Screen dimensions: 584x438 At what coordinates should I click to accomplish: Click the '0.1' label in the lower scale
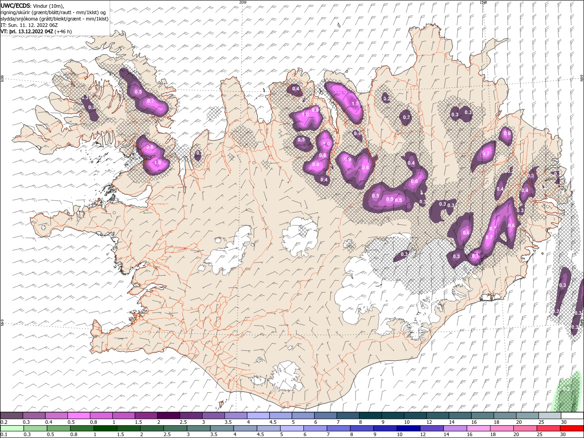click(x=3, y=435)
